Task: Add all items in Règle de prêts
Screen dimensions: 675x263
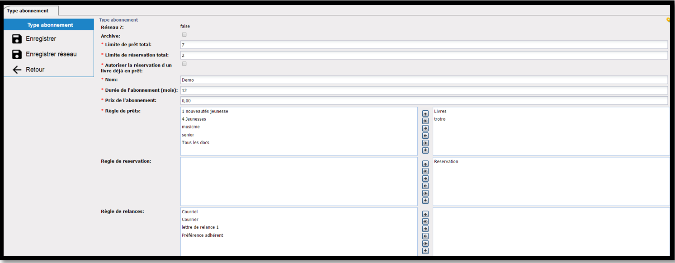Action: coord(425,121)
